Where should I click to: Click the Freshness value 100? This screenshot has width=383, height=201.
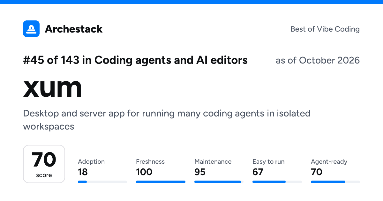(x=144, y=172)
